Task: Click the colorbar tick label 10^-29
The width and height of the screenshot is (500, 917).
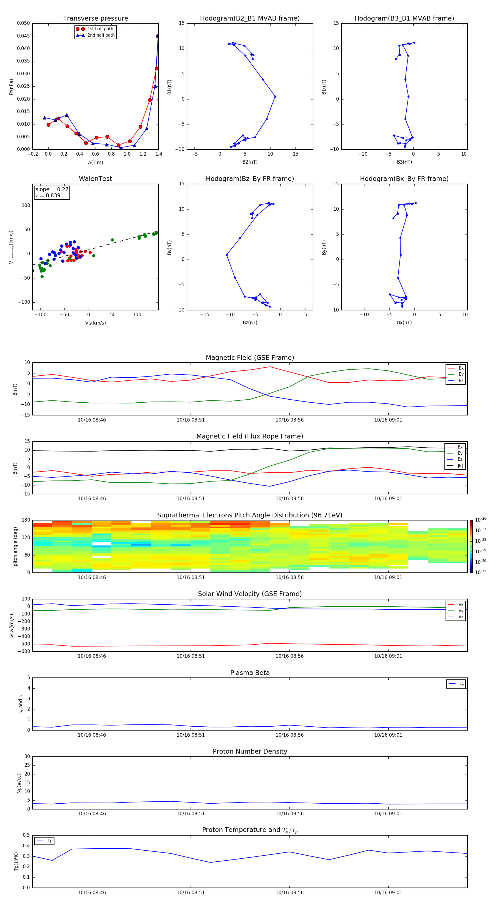Action: (x=481, y=551)
